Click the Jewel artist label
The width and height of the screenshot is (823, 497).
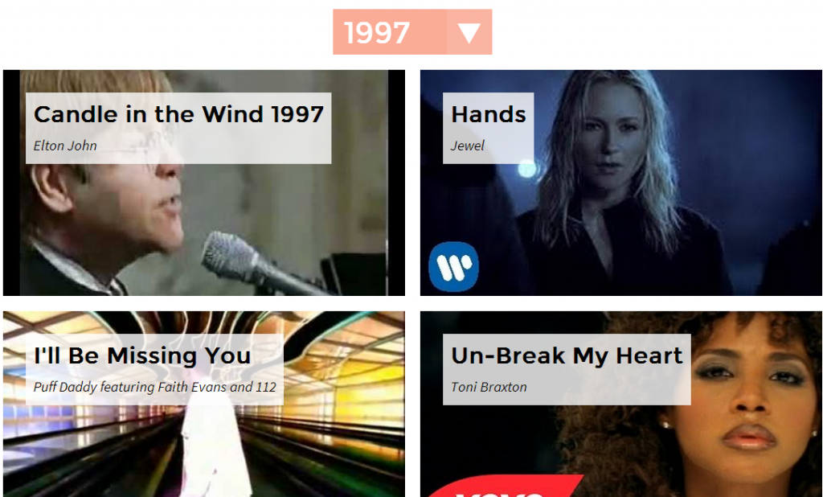(467, 146)
